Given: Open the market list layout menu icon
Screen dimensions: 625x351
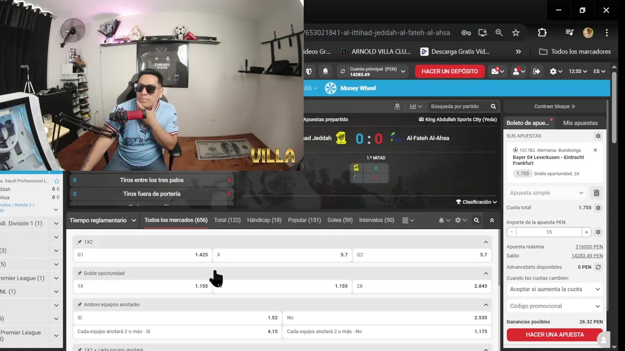Looking at the screenshot, I should pos(408,220).
